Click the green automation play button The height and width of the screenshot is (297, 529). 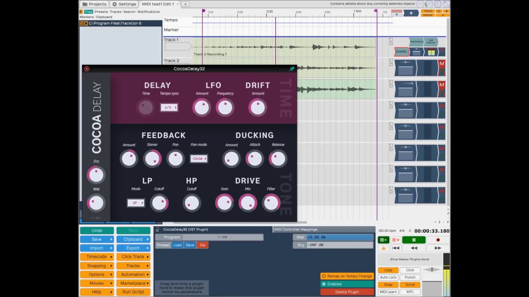pyautogui.click(x=384, y=240)
